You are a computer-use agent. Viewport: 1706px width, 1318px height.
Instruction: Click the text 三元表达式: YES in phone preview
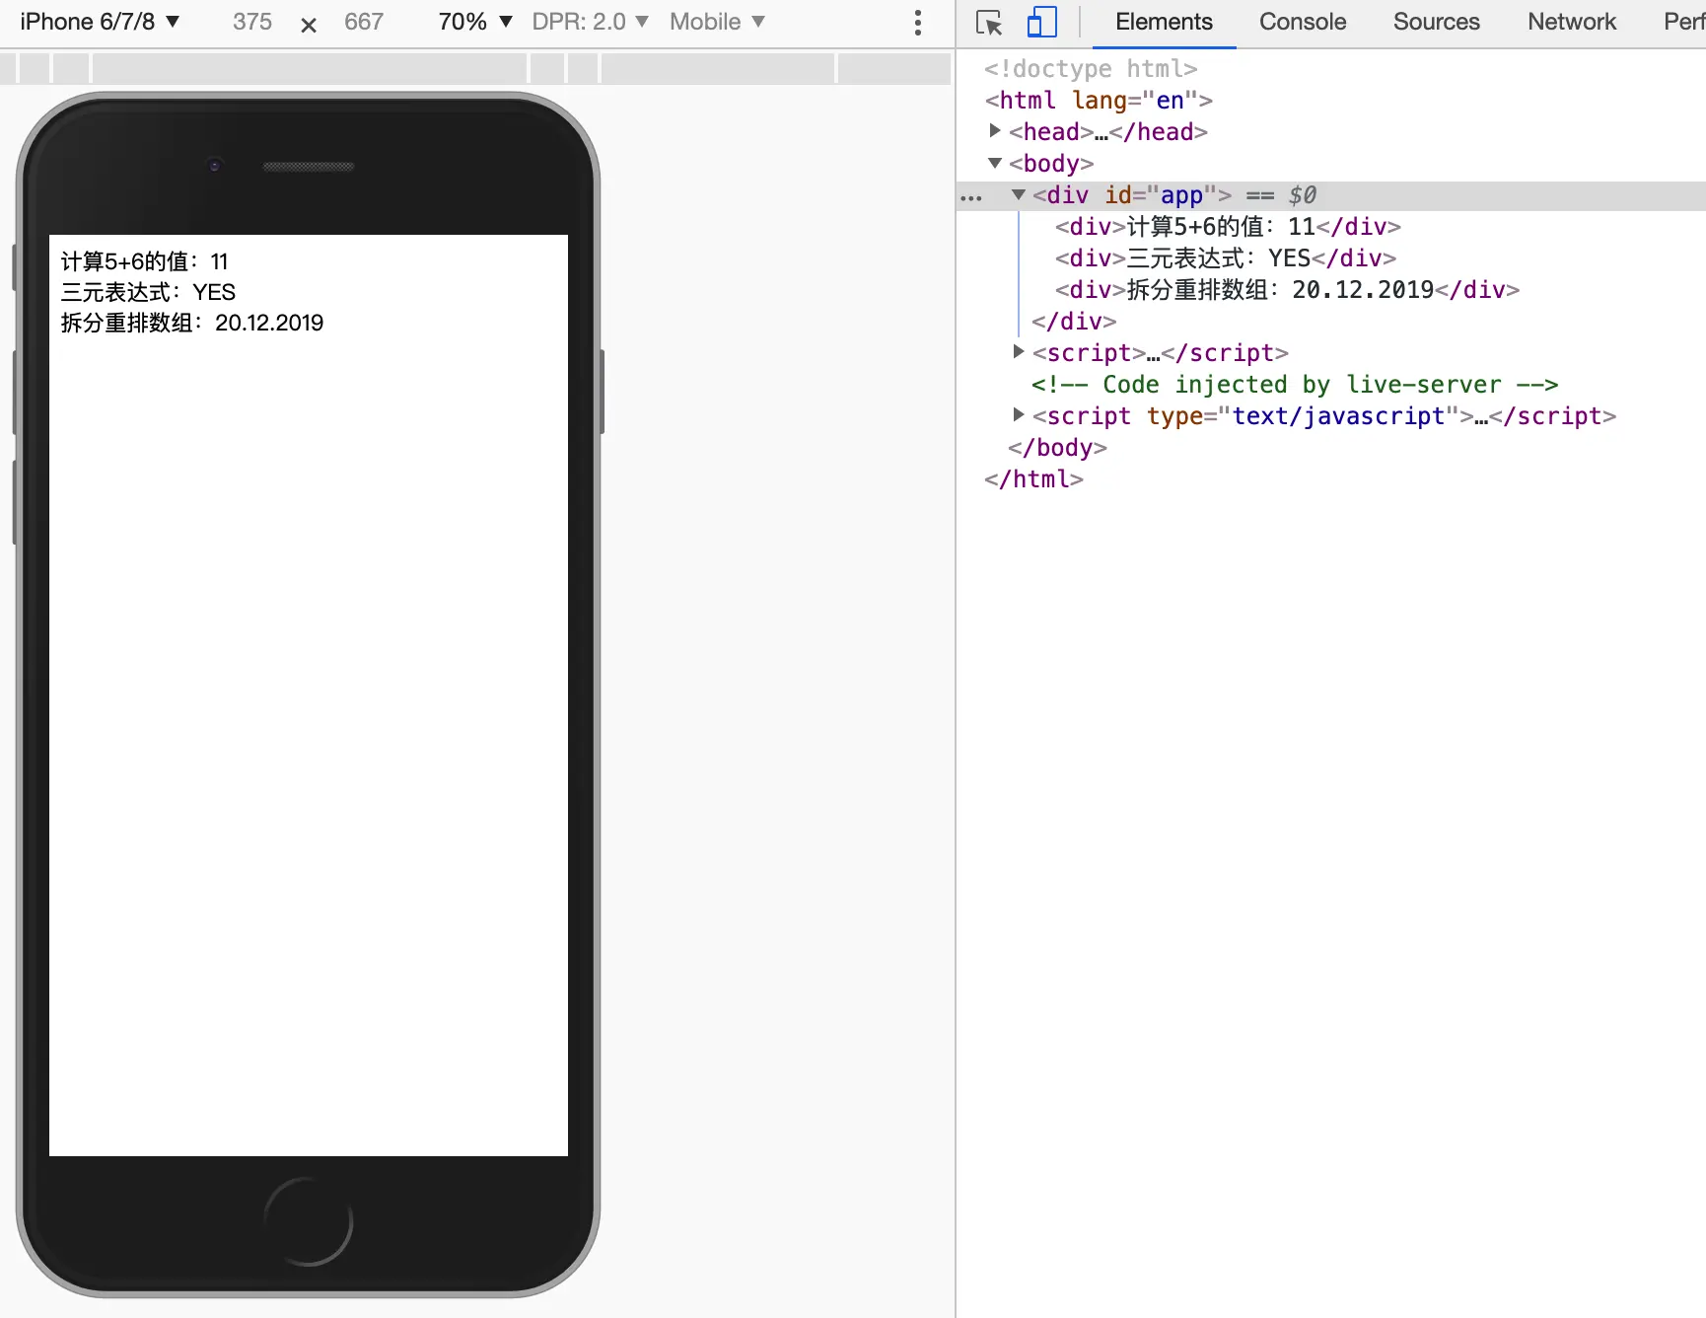[149, 292]
